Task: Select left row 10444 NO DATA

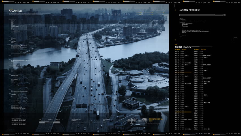Action: [x=182, y=65]
